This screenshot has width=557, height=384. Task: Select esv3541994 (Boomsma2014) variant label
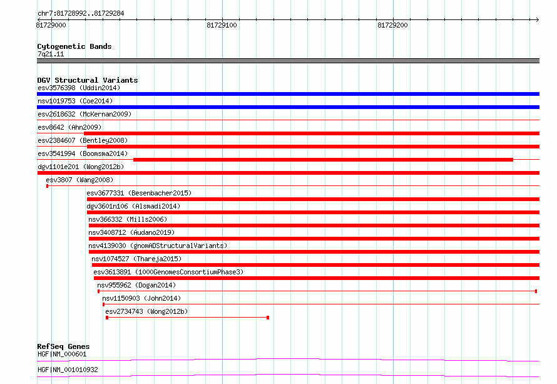(x=83, y=153)
